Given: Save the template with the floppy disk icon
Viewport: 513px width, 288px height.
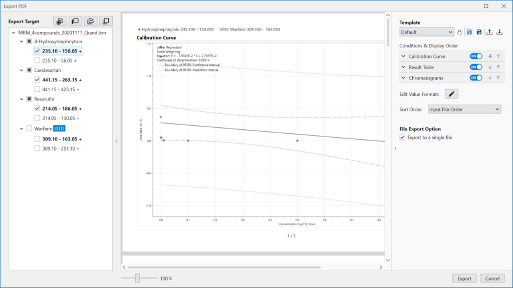Looking at the screenshot, I should pos(469,32).
